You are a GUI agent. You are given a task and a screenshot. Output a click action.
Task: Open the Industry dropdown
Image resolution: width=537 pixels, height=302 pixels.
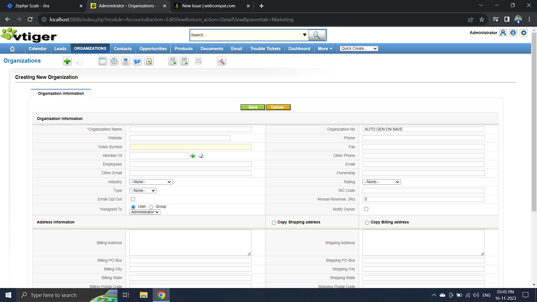(x=151, y=182)
